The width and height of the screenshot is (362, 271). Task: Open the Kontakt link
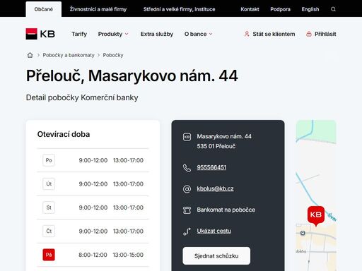(250, 9)
